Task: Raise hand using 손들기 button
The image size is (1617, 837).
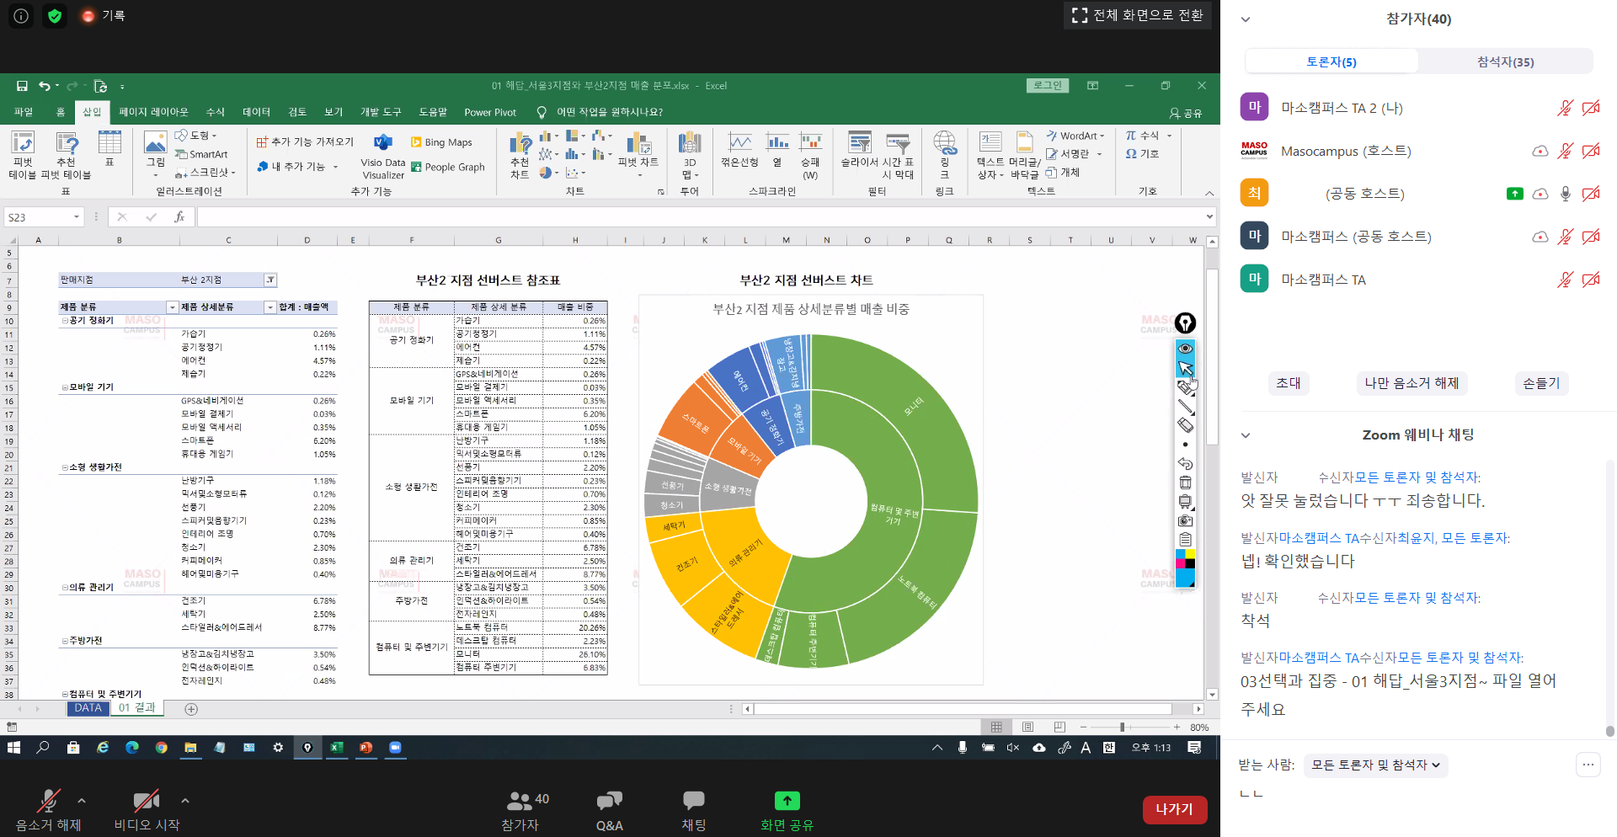Action: point(1541,383)
